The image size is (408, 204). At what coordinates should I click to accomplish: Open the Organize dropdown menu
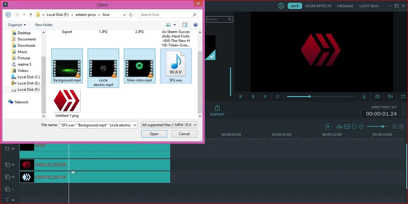pos(17,25)
